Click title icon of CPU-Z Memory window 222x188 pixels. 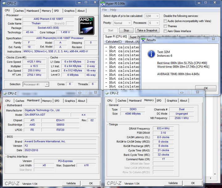[107, 93]
